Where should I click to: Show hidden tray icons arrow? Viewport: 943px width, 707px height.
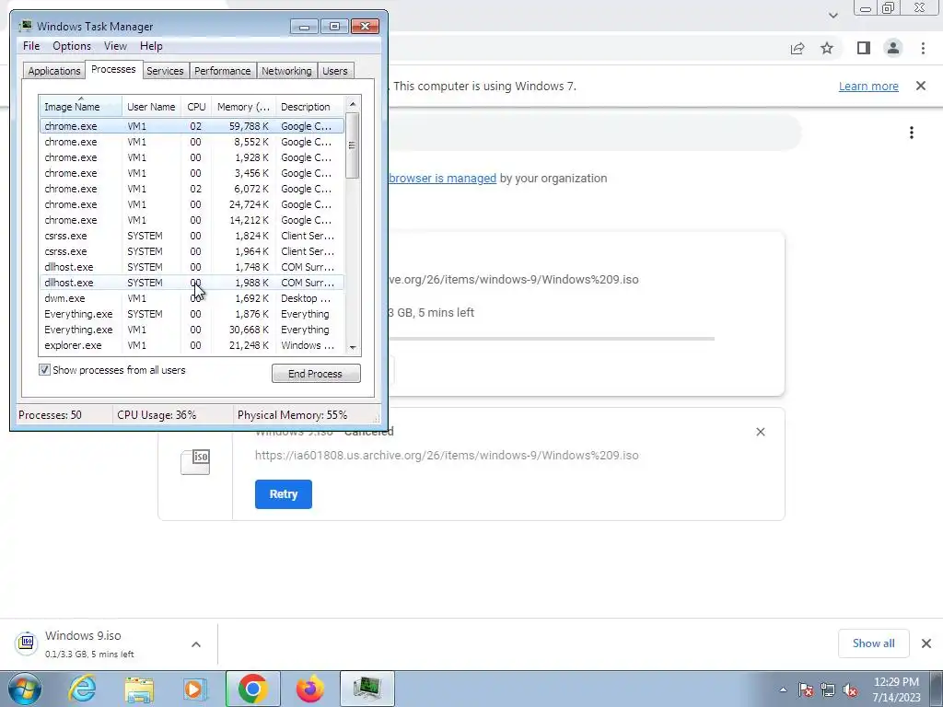[783, 690]
